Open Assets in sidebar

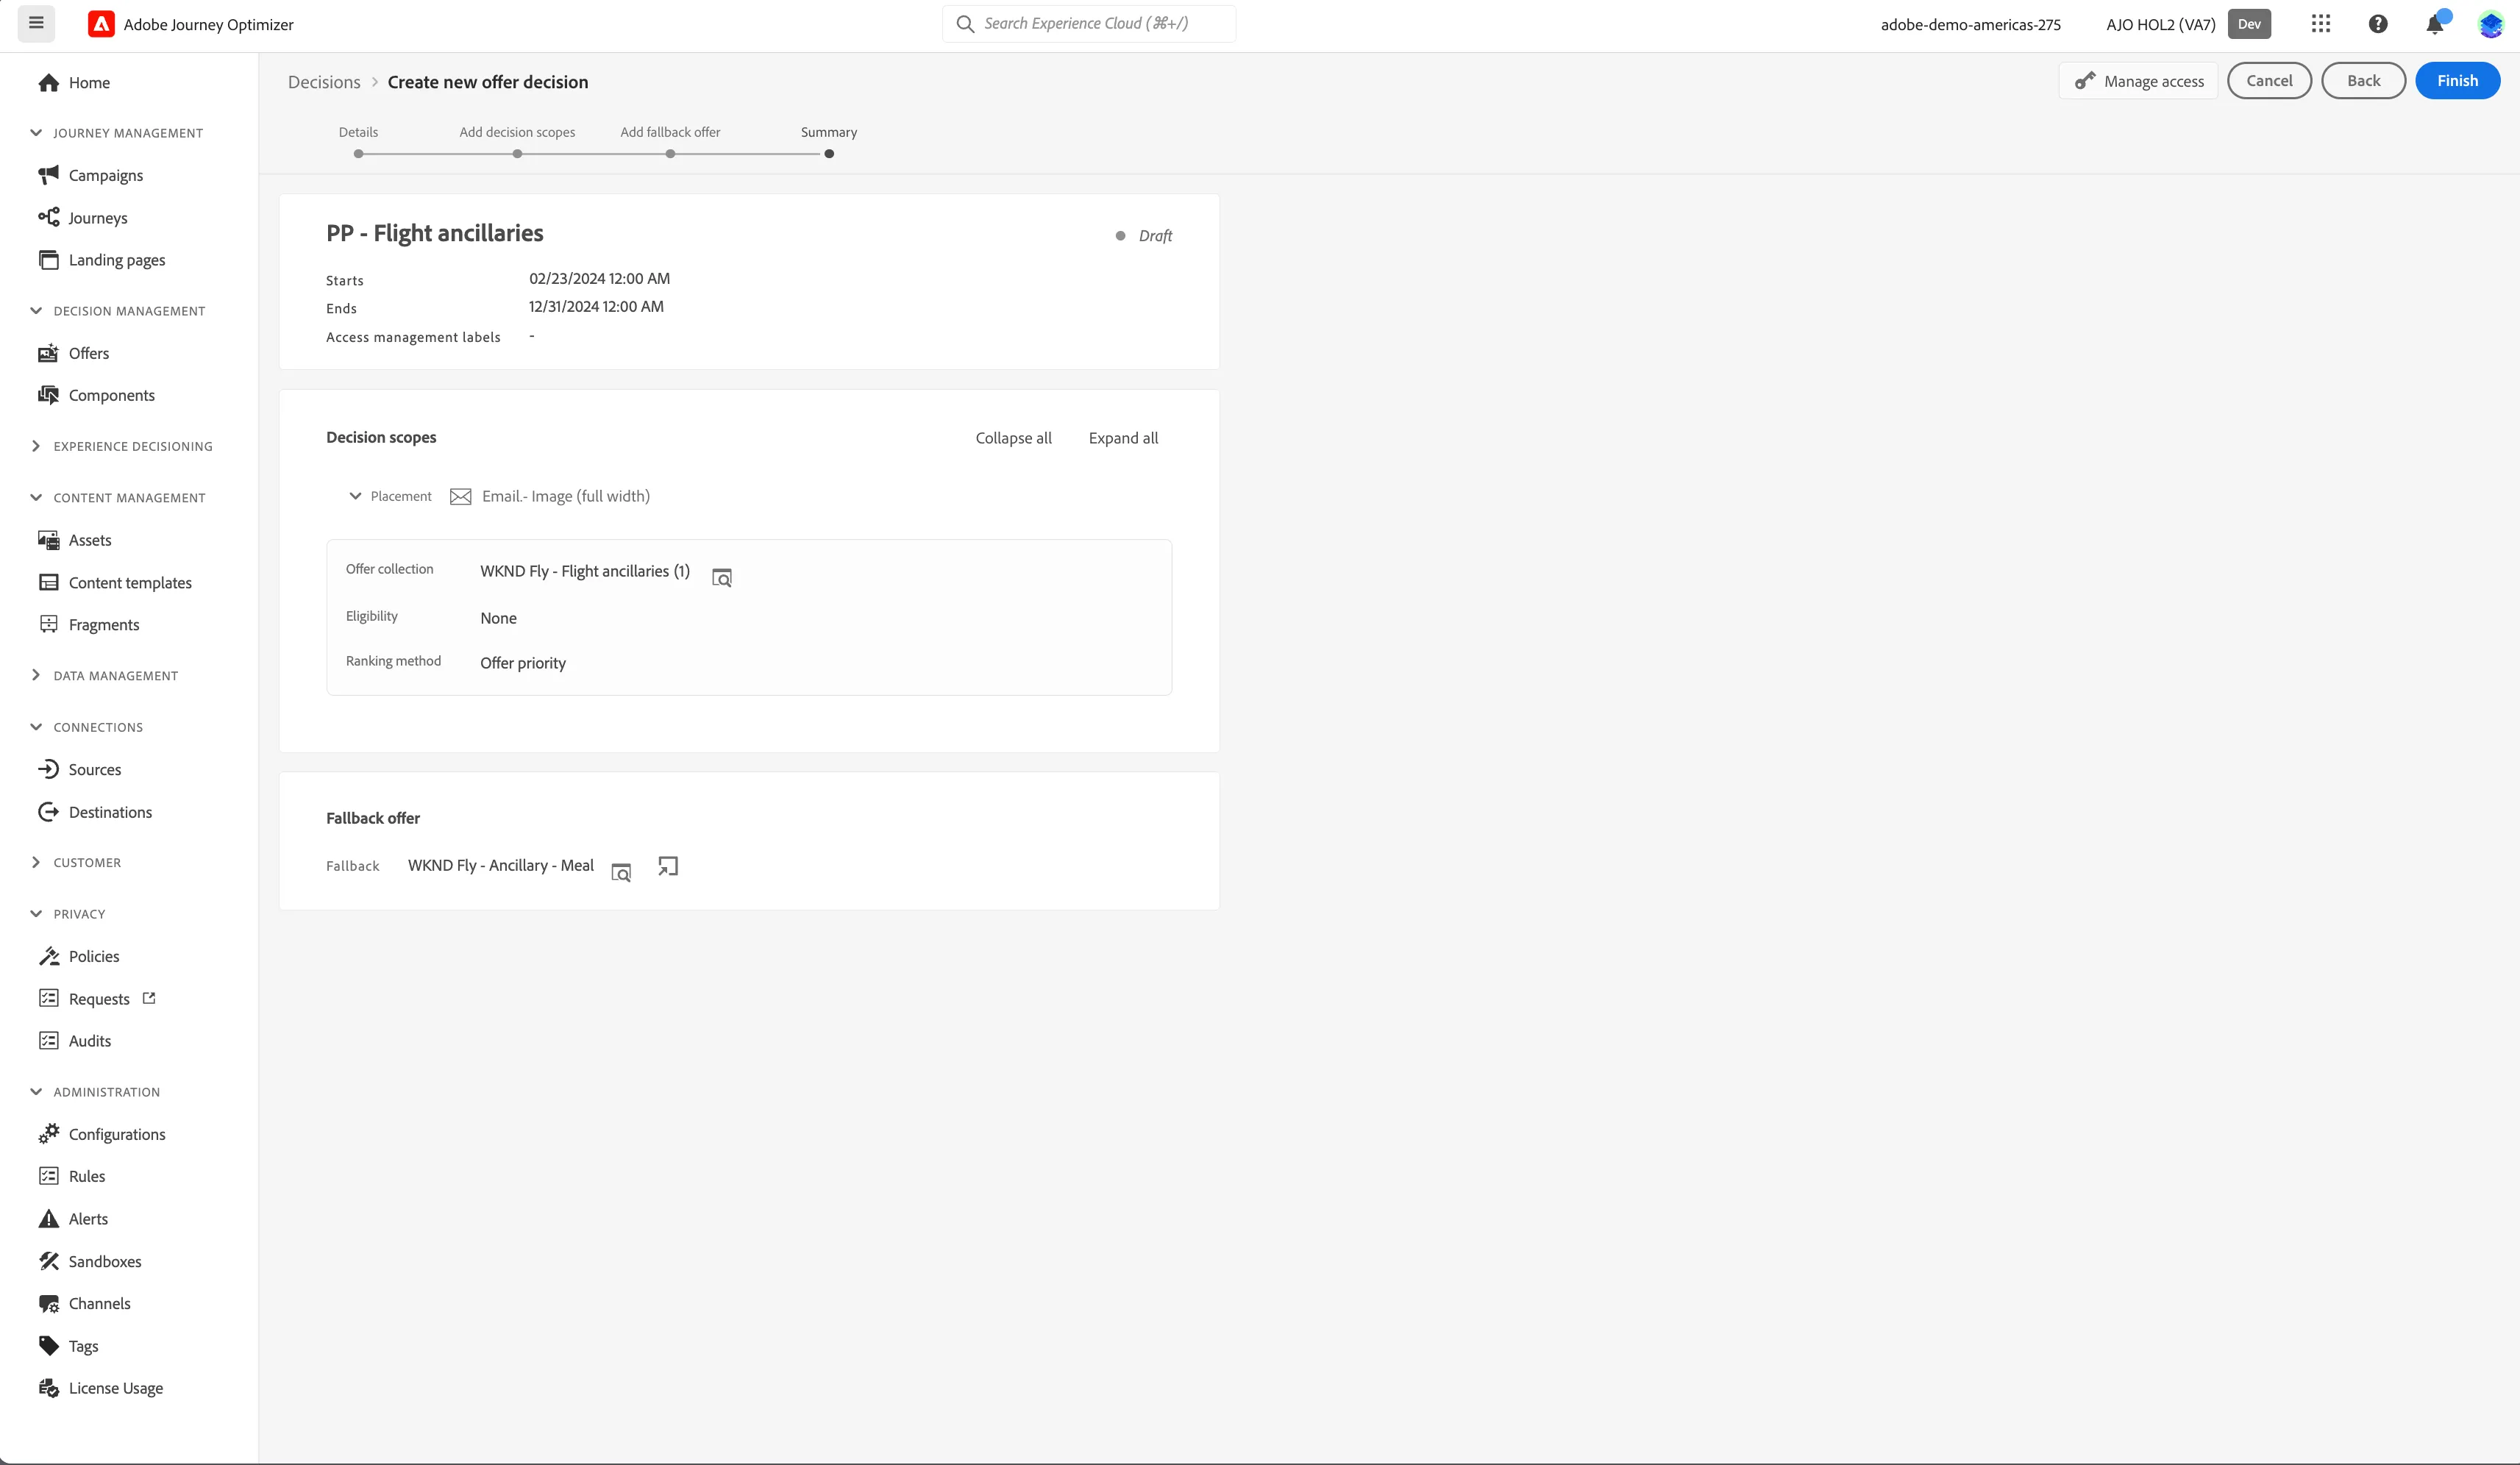(89, 540)
